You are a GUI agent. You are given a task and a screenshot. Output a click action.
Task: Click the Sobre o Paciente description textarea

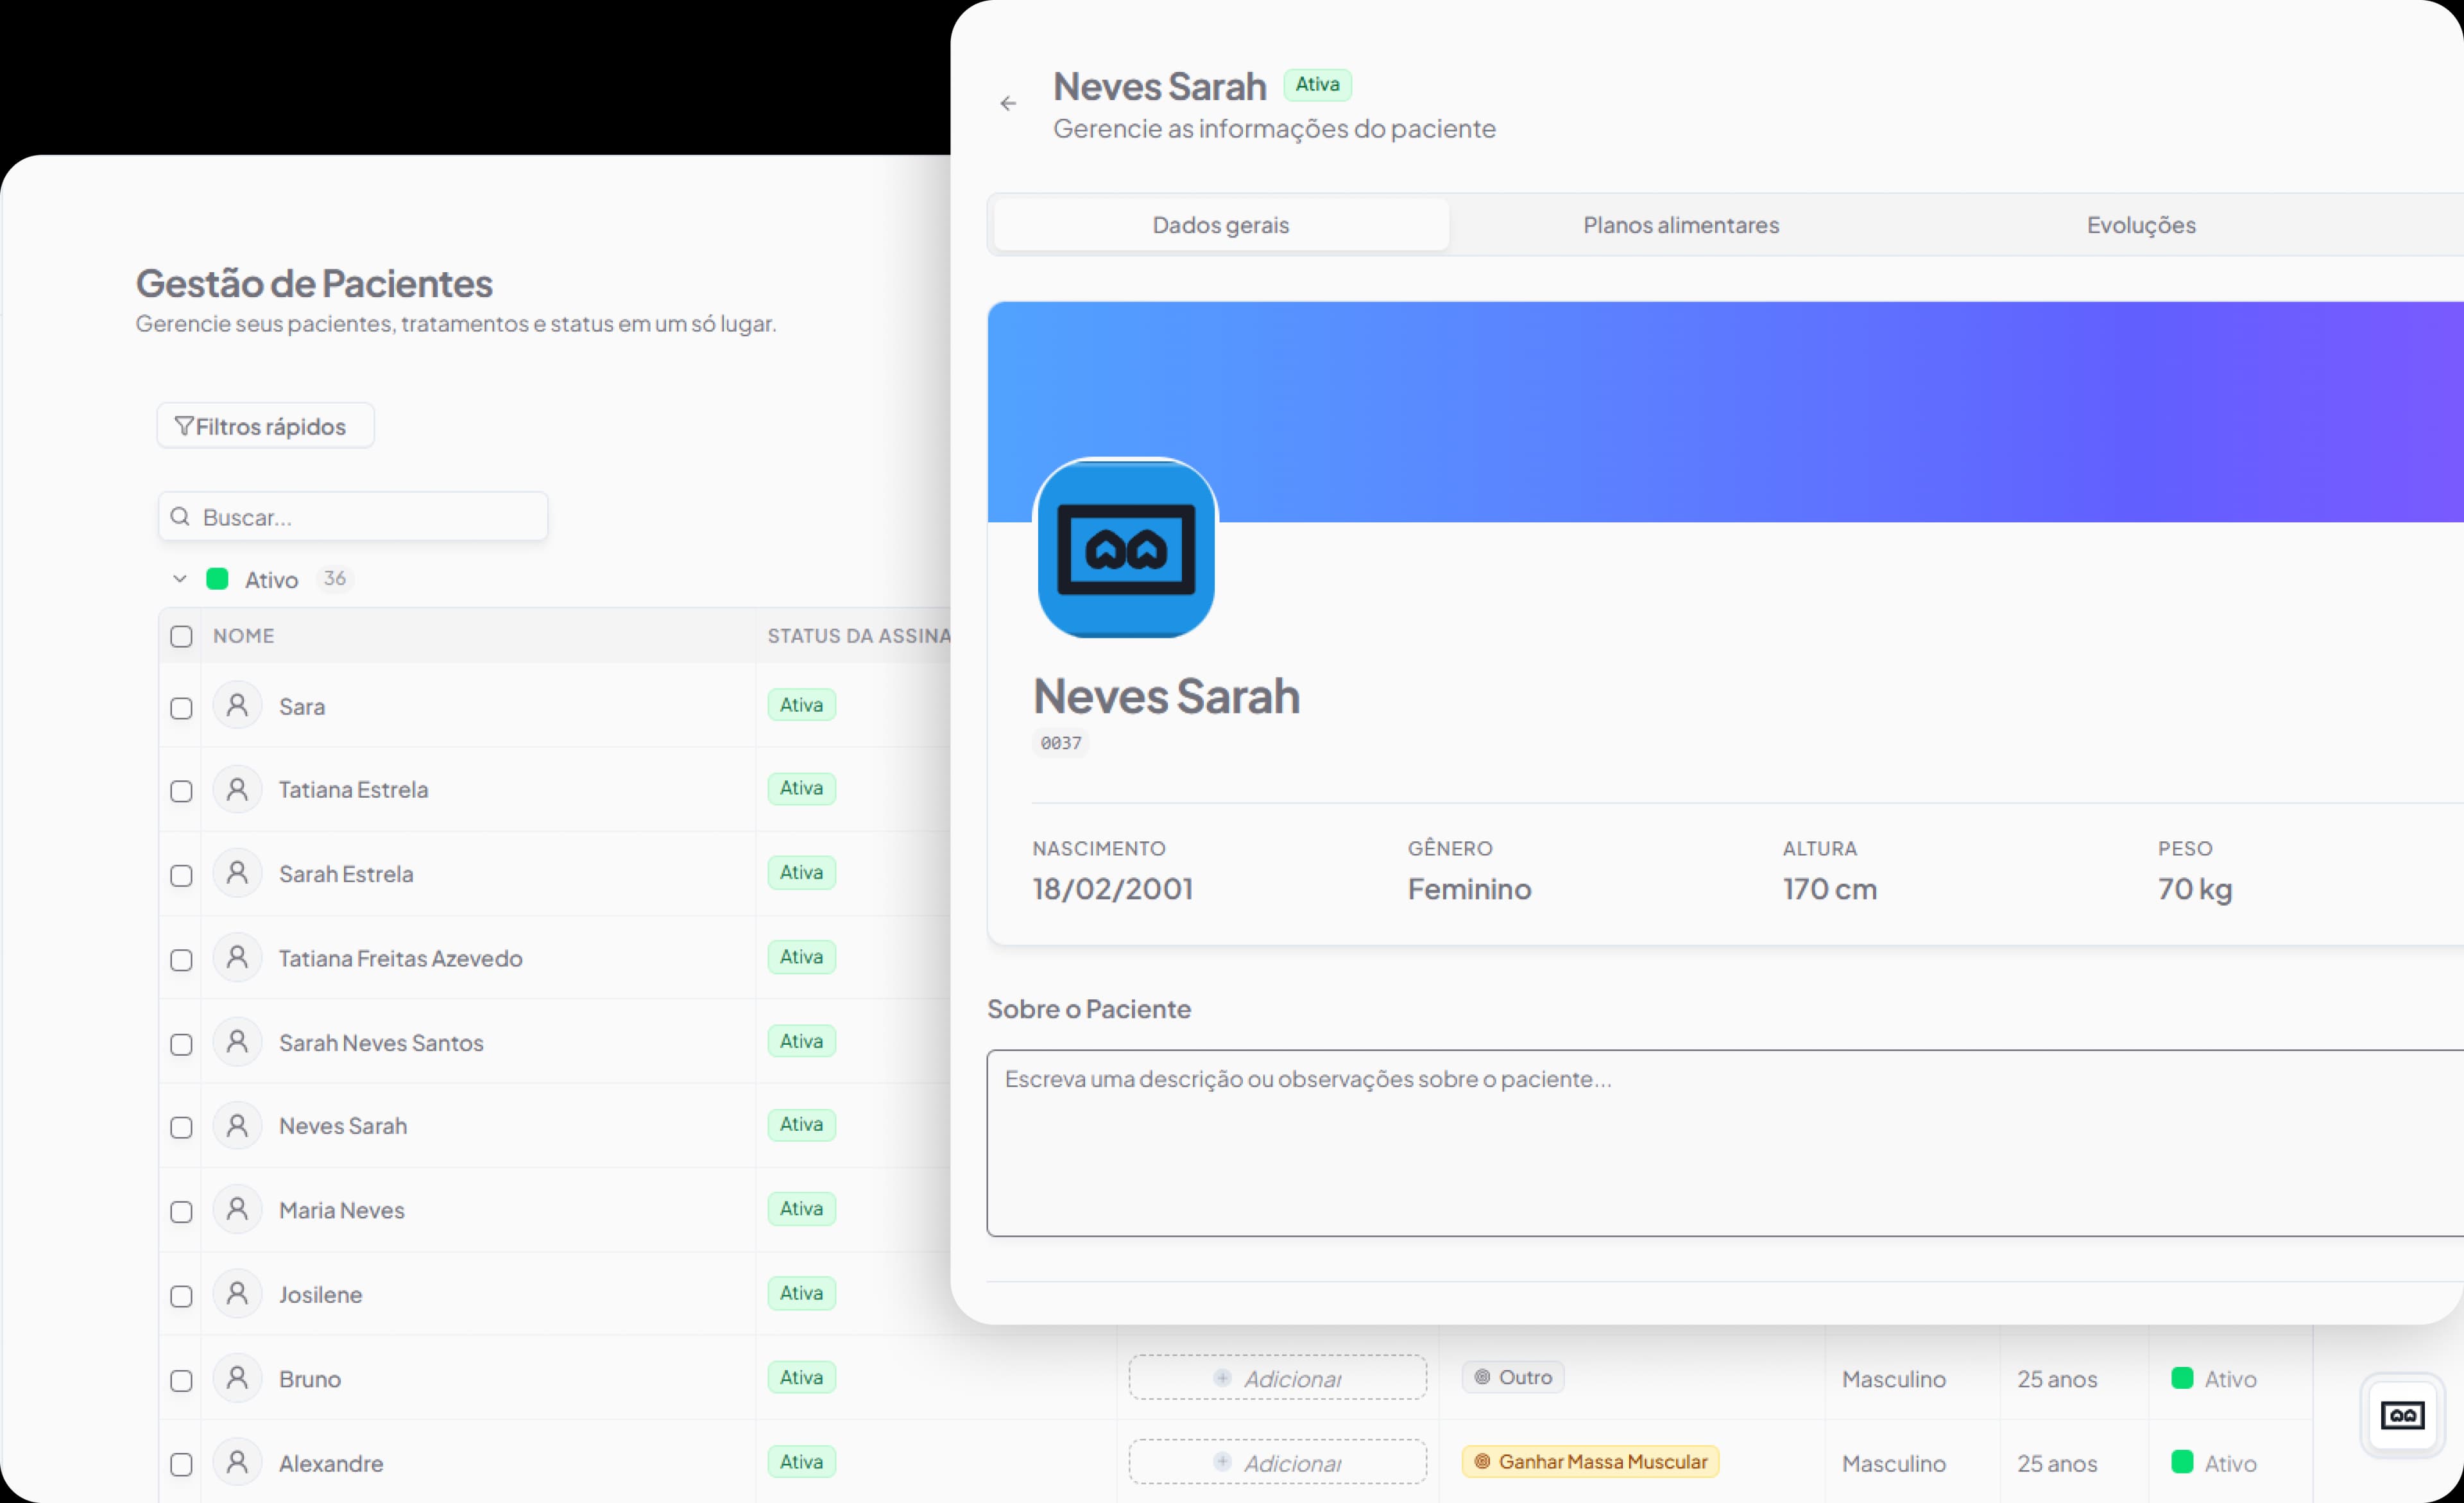[x=1725, y=1143]
